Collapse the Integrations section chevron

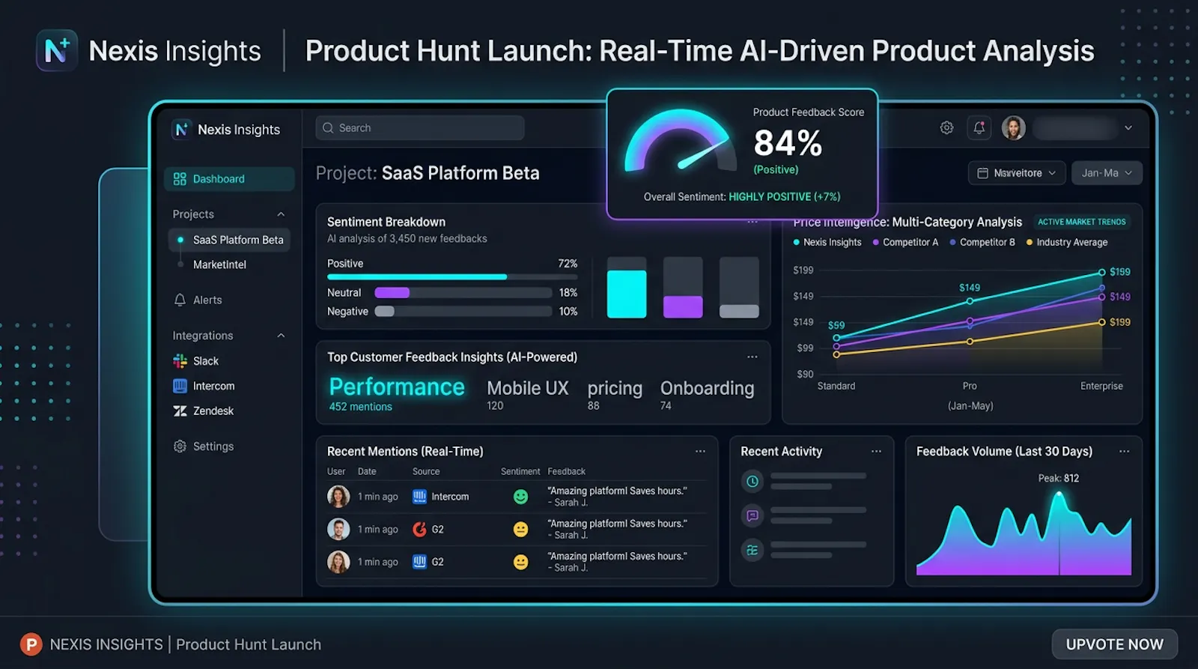(281, 336)
